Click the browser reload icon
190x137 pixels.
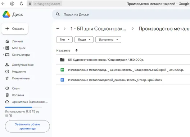coord(22,4)
